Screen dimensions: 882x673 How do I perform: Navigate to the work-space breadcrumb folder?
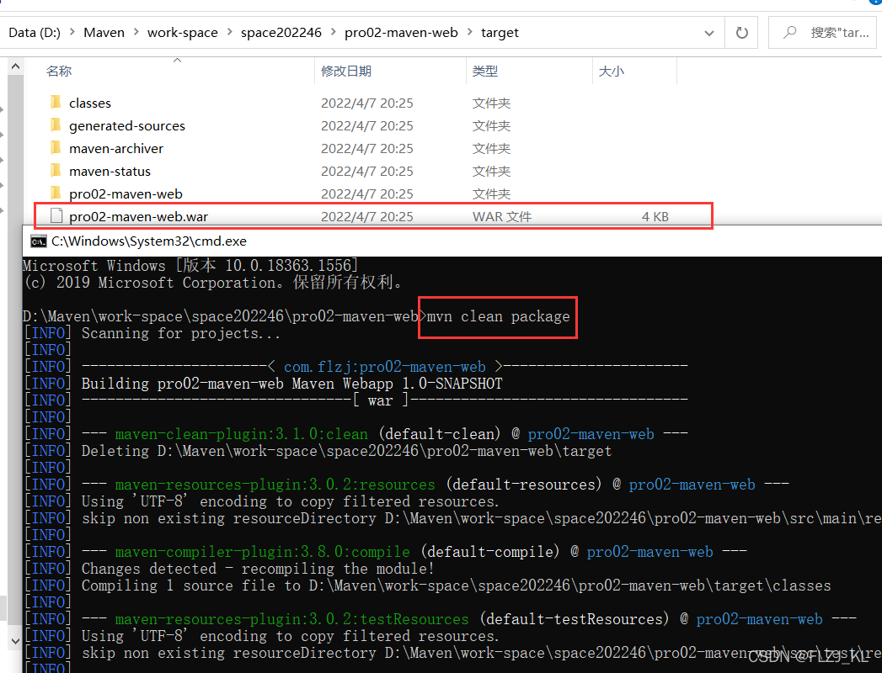[x=182, y=33]
